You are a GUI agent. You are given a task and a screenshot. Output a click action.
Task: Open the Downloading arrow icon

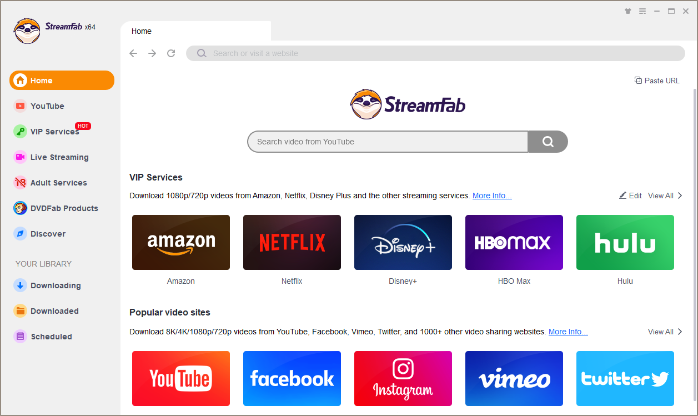[20, 285]
